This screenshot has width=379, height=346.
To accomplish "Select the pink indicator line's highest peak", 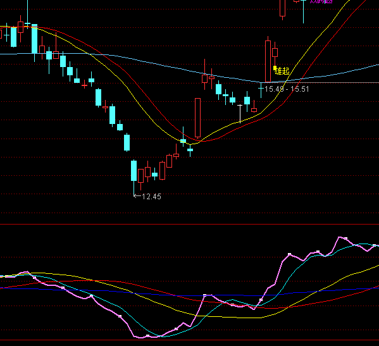I will 340,237.
